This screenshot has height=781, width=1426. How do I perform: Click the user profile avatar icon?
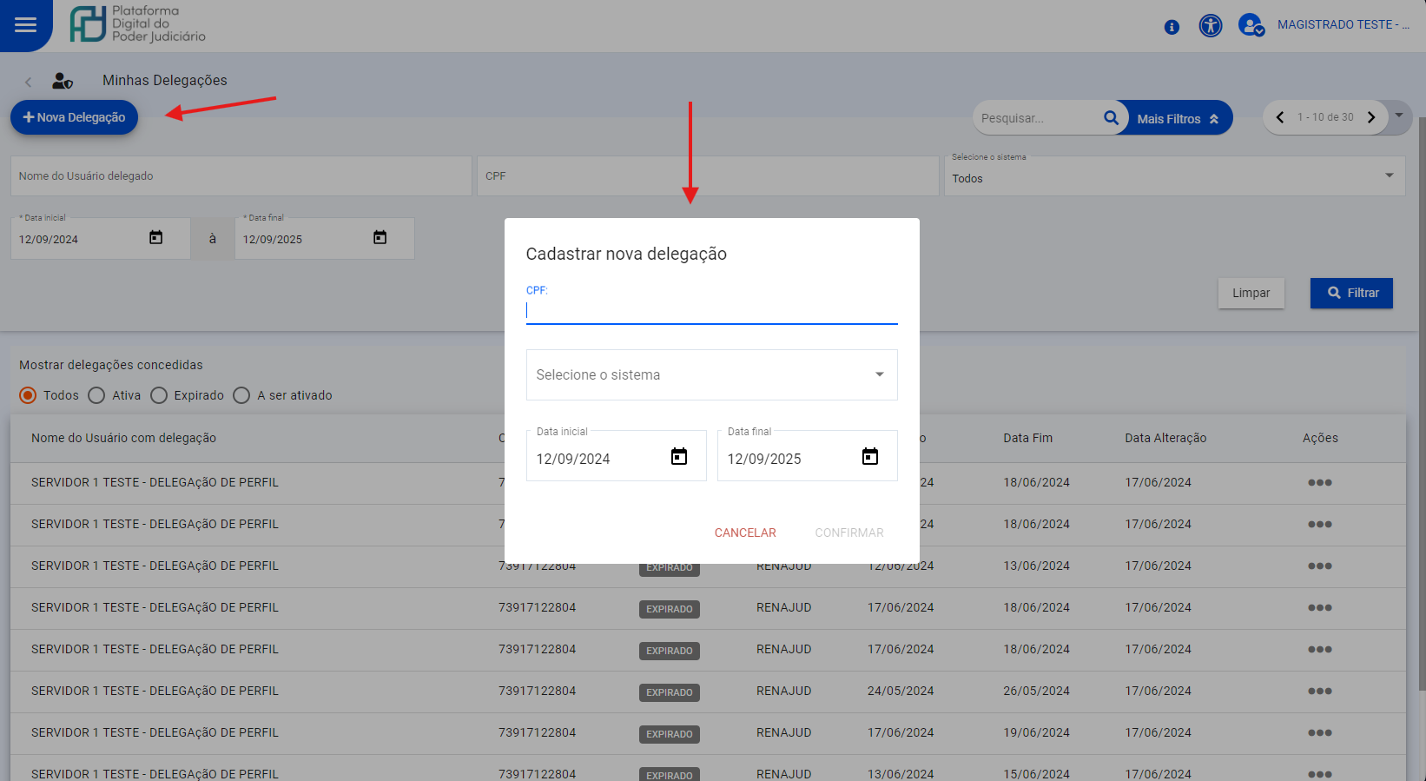pyautogui.click(x=1251, y=26)
